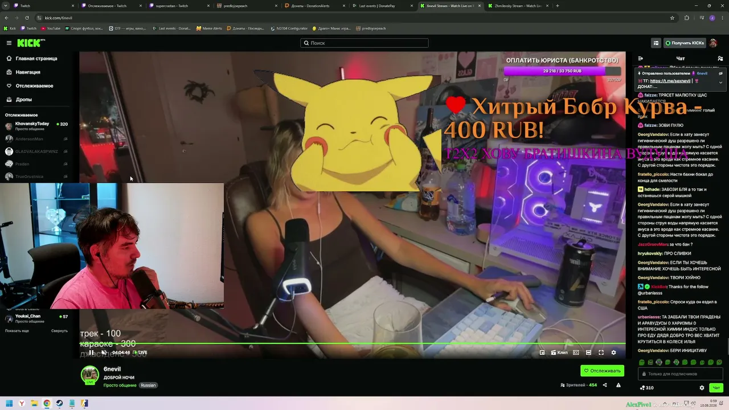Jump to LIVE in the player

pyautogui.click(x=140, y=352)
